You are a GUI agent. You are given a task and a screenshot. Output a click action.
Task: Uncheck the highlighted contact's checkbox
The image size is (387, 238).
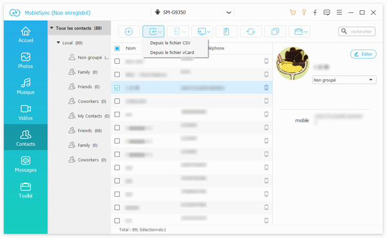pyautogui.click(x=117, y=87)
